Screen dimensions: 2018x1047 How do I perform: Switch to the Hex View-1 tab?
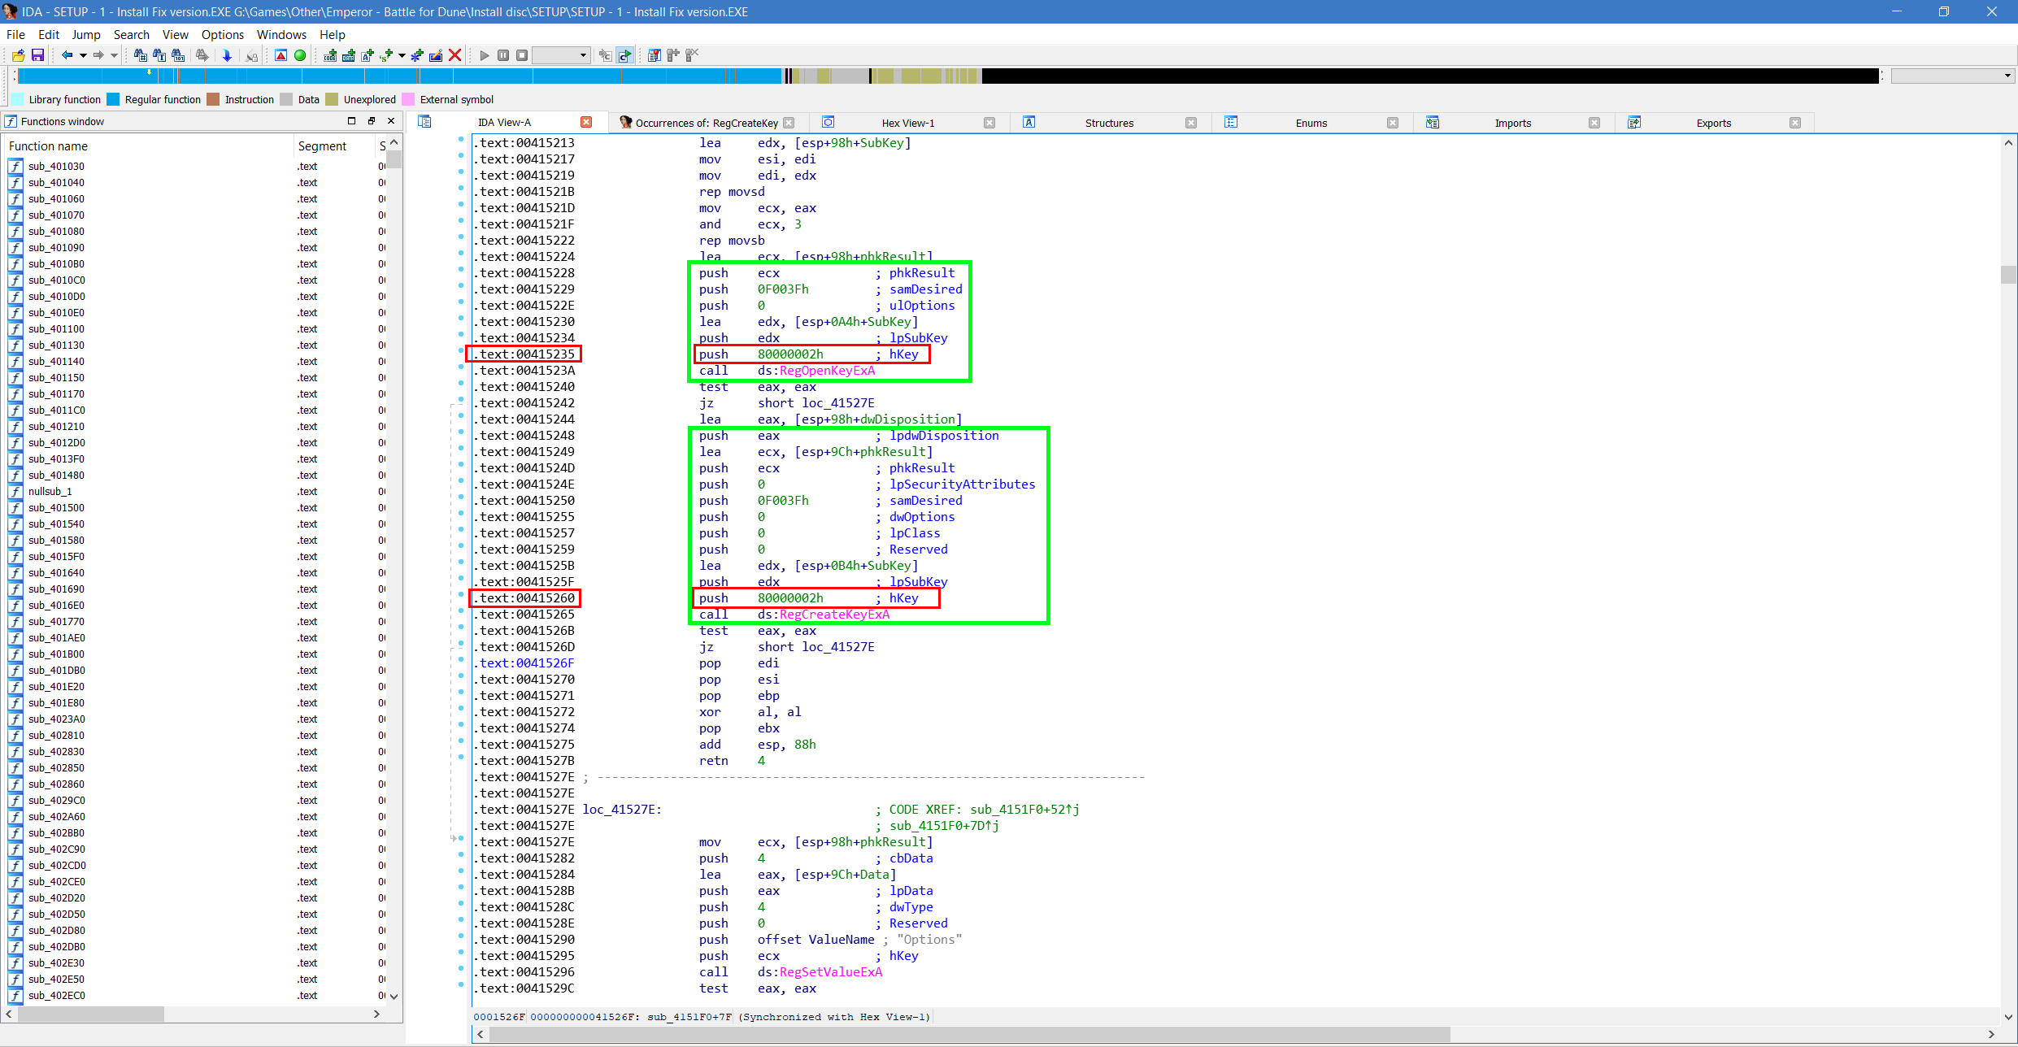[907, 123]
